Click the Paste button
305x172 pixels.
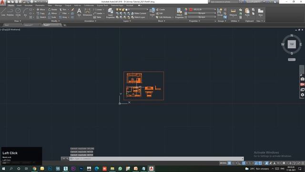point(247,12)
